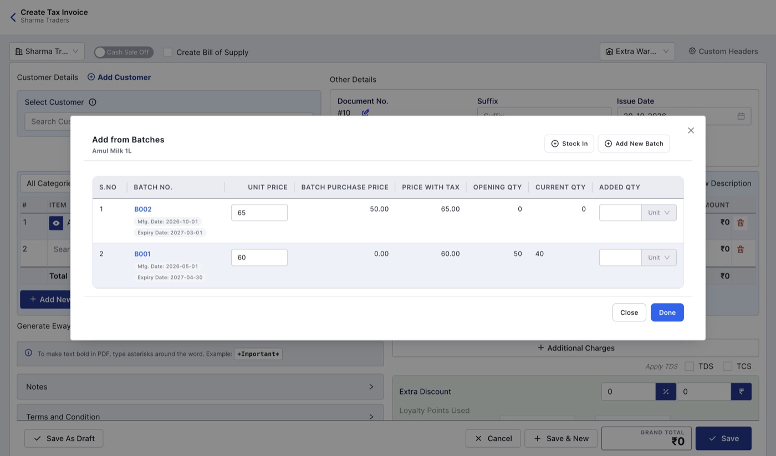776x456 pixels.
Task: Click the unit price field for batch B001
Action: 259,258
